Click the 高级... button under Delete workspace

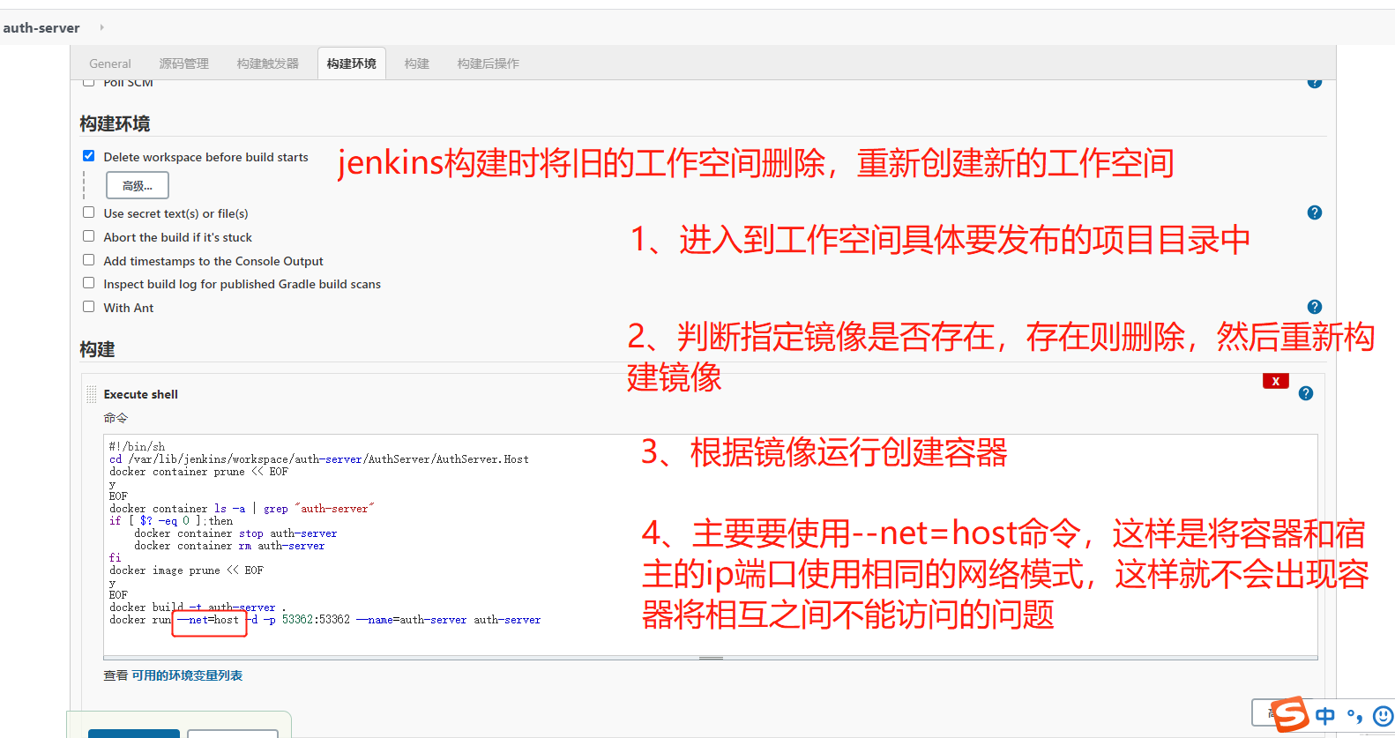click(138, 185)
